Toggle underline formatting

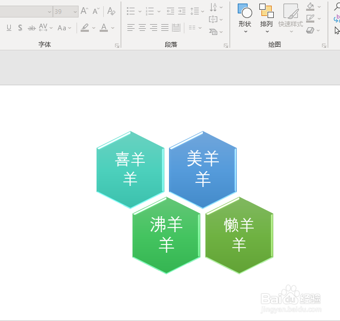[x=9, y=28]
